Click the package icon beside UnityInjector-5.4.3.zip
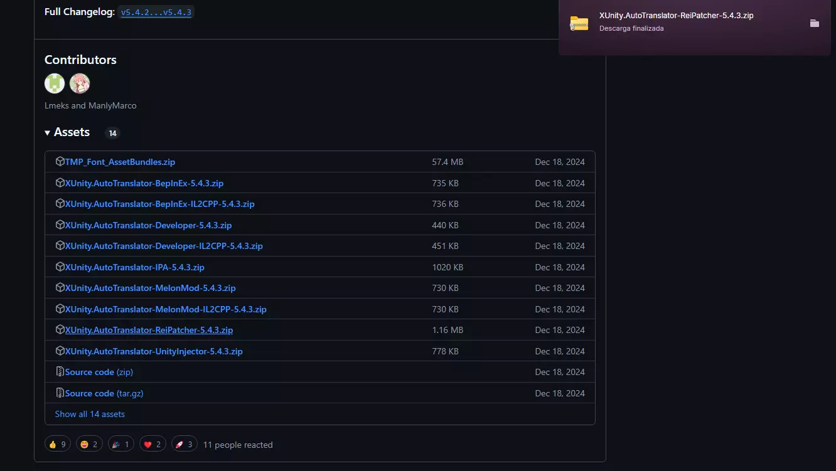The image size is (836, 471). tap(60, 351)
